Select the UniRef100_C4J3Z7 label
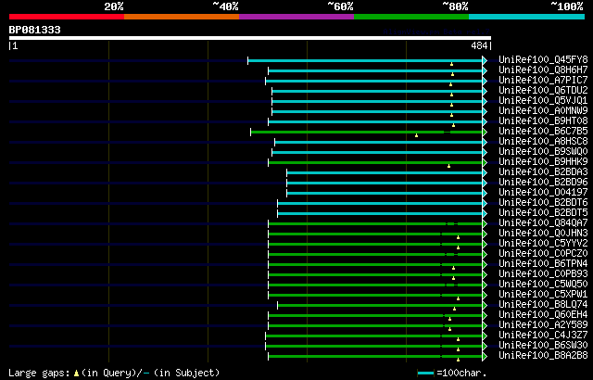 544,336
